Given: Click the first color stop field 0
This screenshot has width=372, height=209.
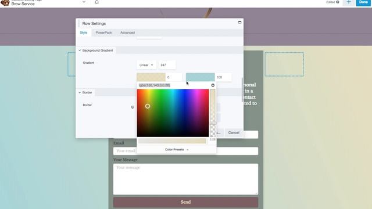Looking at the screenshot, I should tap(174, 77).
